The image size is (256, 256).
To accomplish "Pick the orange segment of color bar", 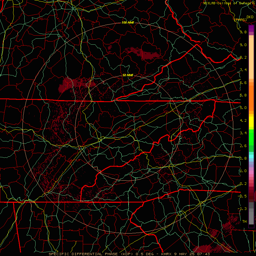I will [x=251, y=98].
